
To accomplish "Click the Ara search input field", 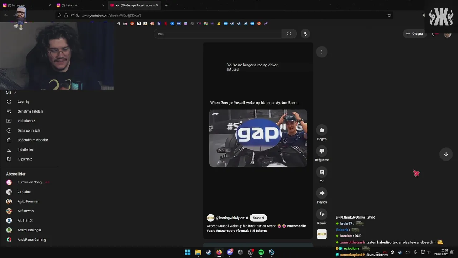I will (x=218, y=34).
